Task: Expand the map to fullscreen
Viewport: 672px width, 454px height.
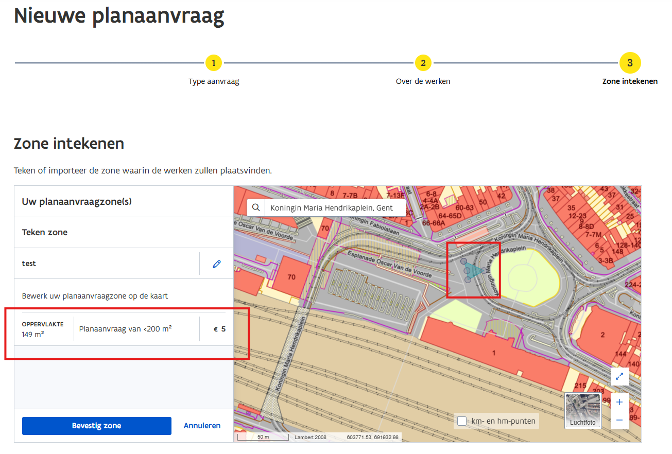Action: pos(619,376)
